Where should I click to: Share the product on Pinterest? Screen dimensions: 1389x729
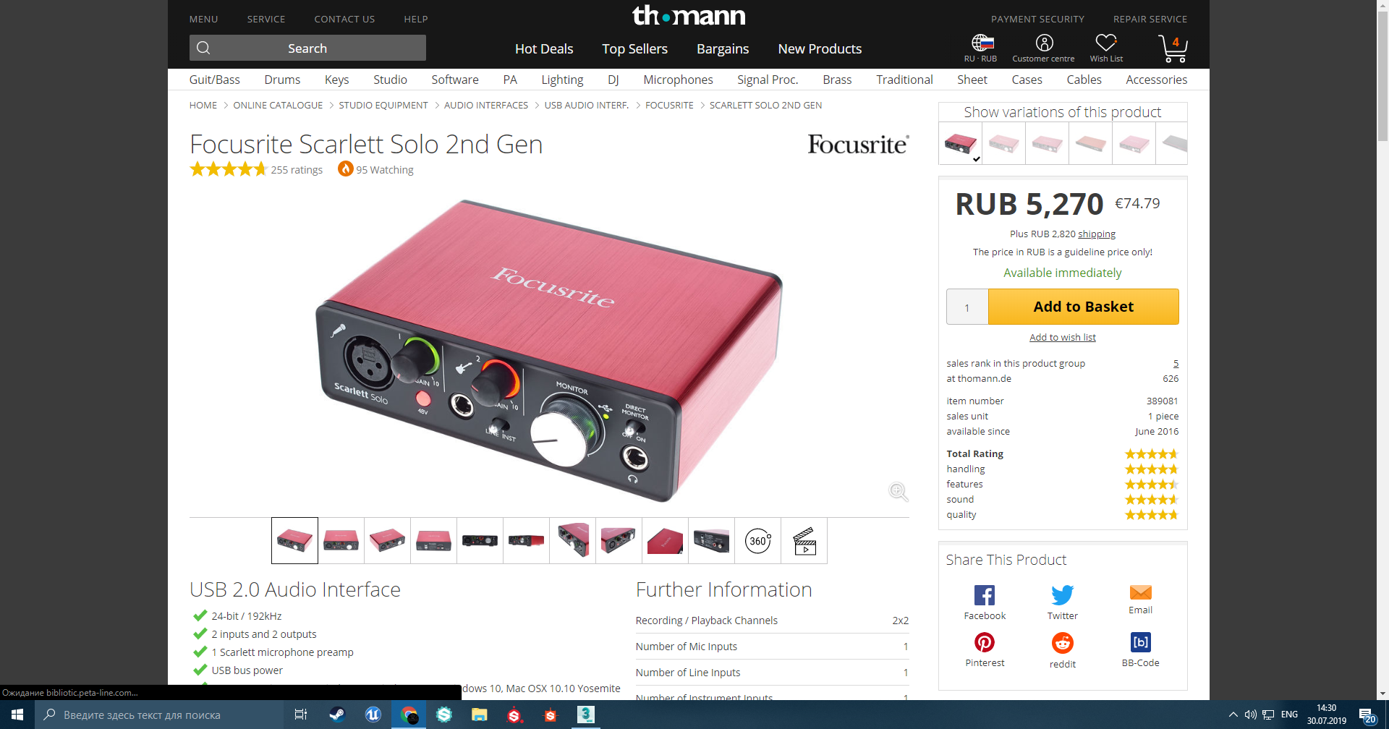click(985, 642)
